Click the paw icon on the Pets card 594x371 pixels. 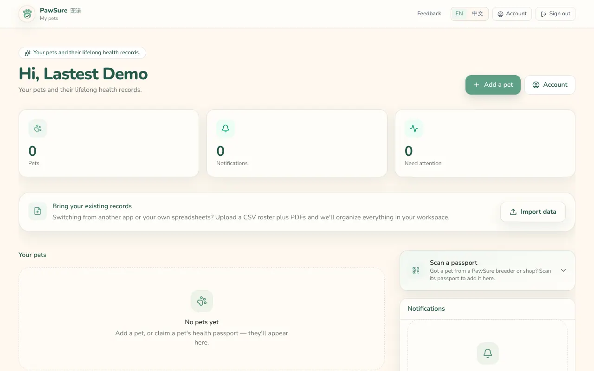pos(38,128)
